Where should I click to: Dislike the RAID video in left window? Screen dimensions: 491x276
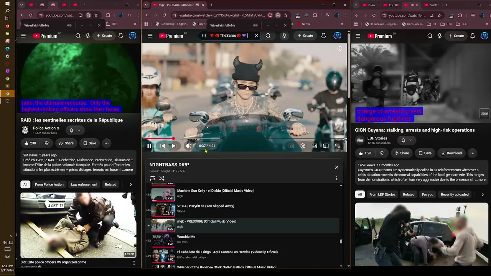coord(47,143)
